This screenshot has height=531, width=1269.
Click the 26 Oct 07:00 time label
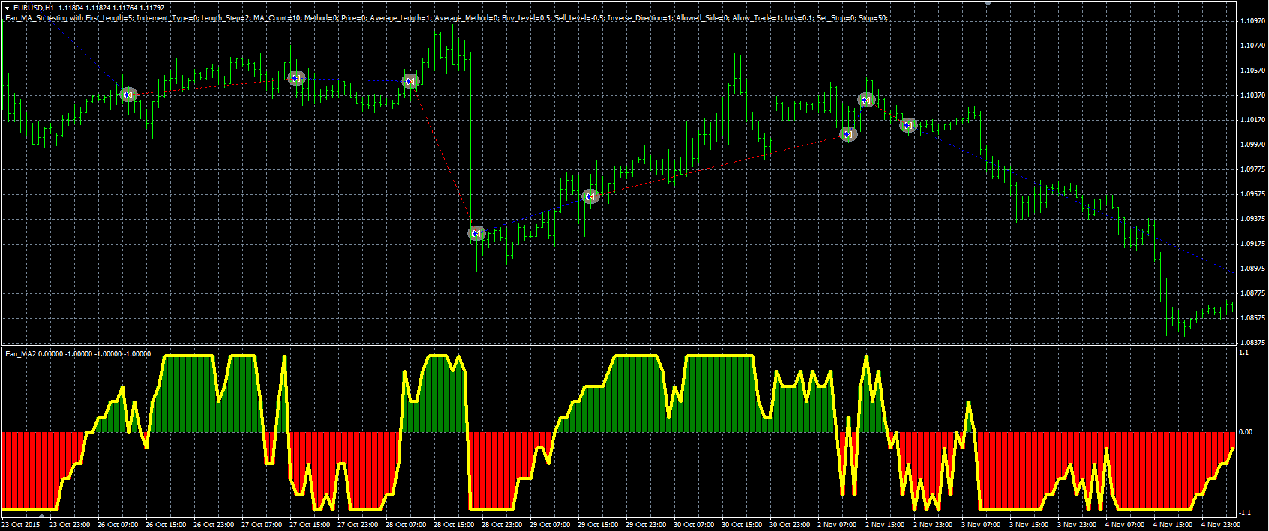pos(118,525)
